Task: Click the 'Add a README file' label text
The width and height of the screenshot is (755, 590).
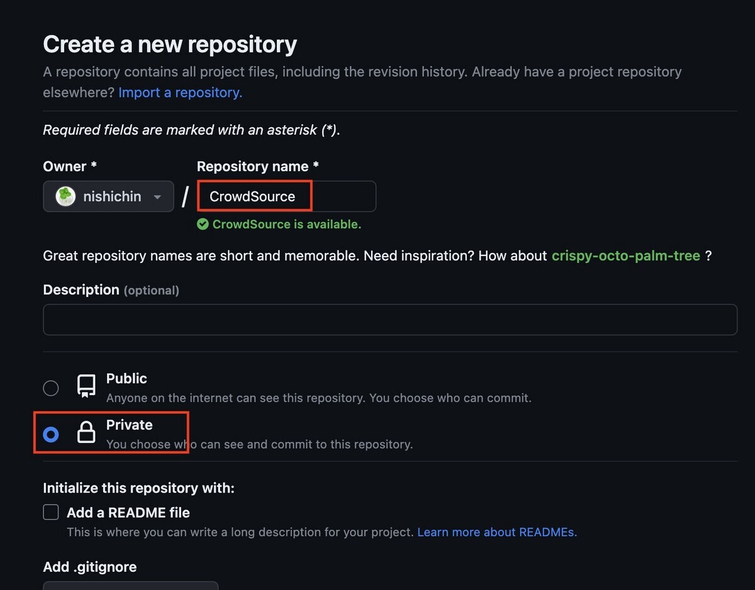Action: [x=128, y=512]
